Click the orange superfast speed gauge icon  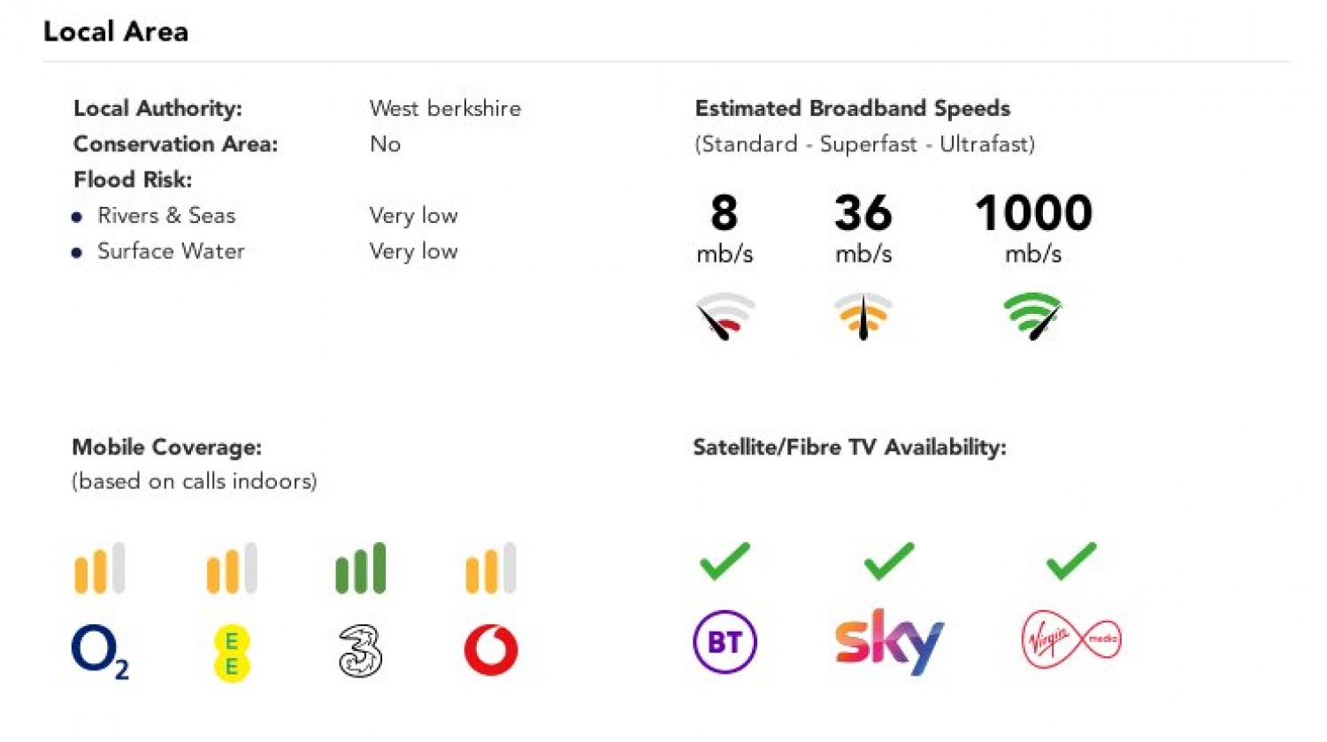863,317
